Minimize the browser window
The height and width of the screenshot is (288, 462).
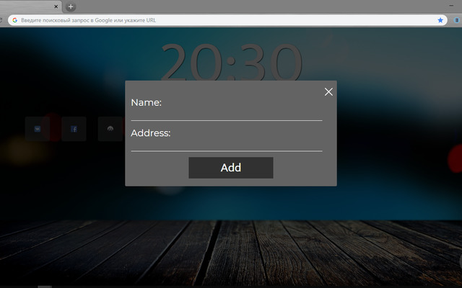point(451,6)
